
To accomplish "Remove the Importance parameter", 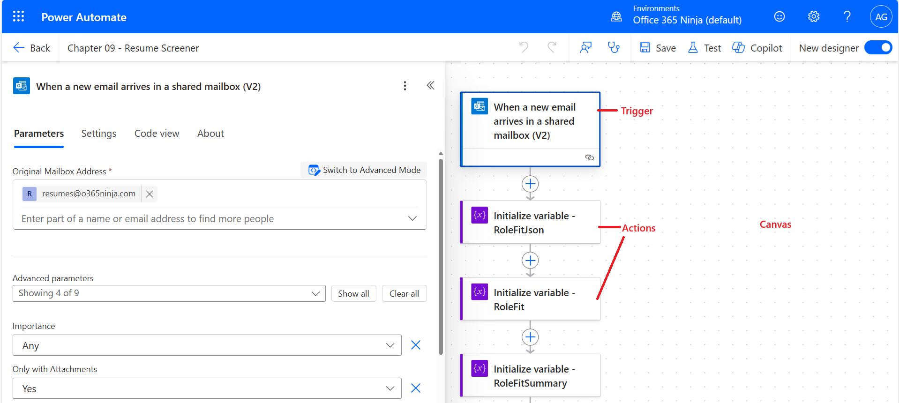I will pos(416,345).
